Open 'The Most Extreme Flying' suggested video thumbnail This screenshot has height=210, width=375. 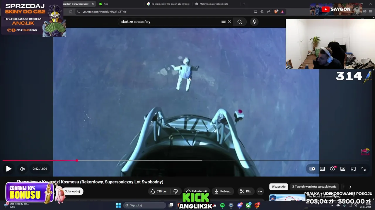(x=287, y=198)
